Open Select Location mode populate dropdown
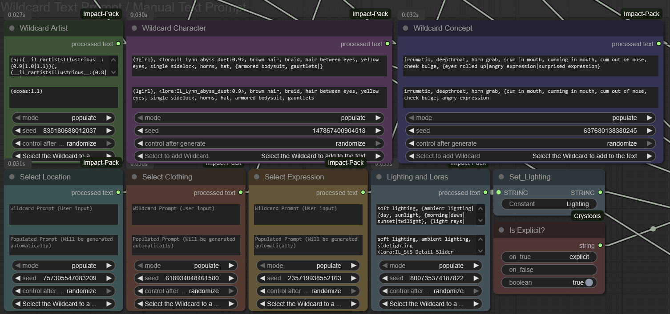Screen dimensions: 670x314 click(63, 266)
